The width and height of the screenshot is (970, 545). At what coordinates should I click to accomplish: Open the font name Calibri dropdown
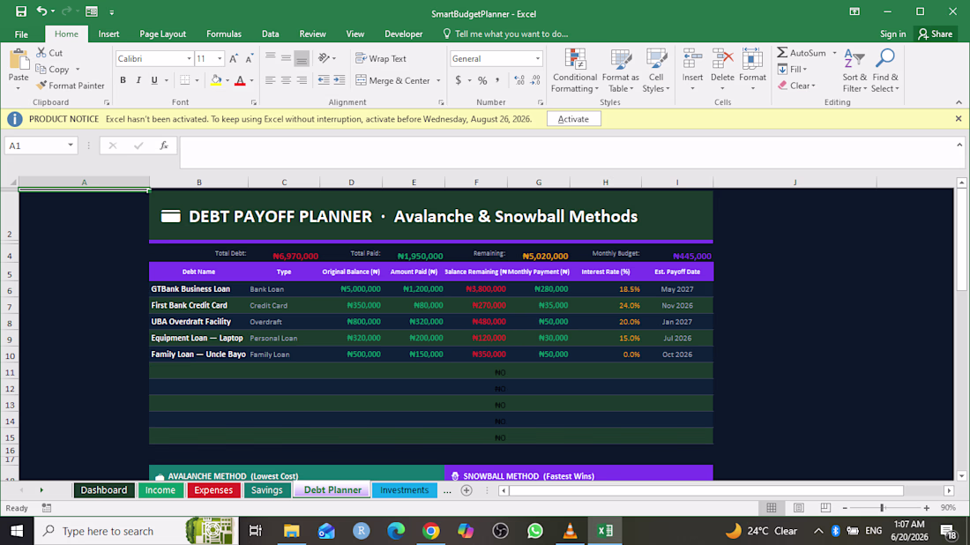[x=189, y=59]
